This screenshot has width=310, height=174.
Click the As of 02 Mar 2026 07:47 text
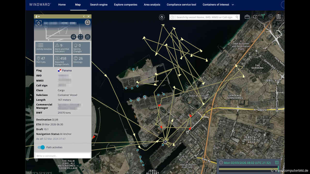click(x=51, y=139)
